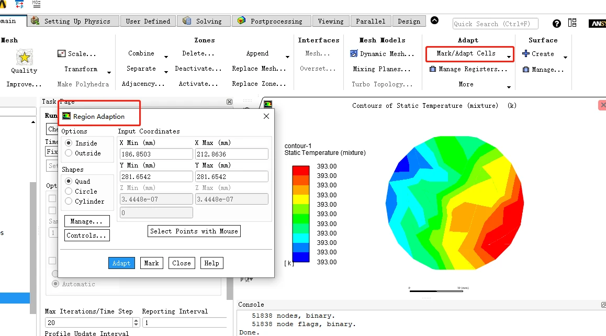Choose the Cylinder shape
The width and height of the screenshot is (606, 336).
(x=69, y=201)
